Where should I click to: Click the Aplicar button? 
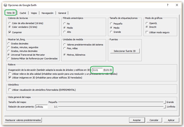pyautogui.click(x=171, y=120)
